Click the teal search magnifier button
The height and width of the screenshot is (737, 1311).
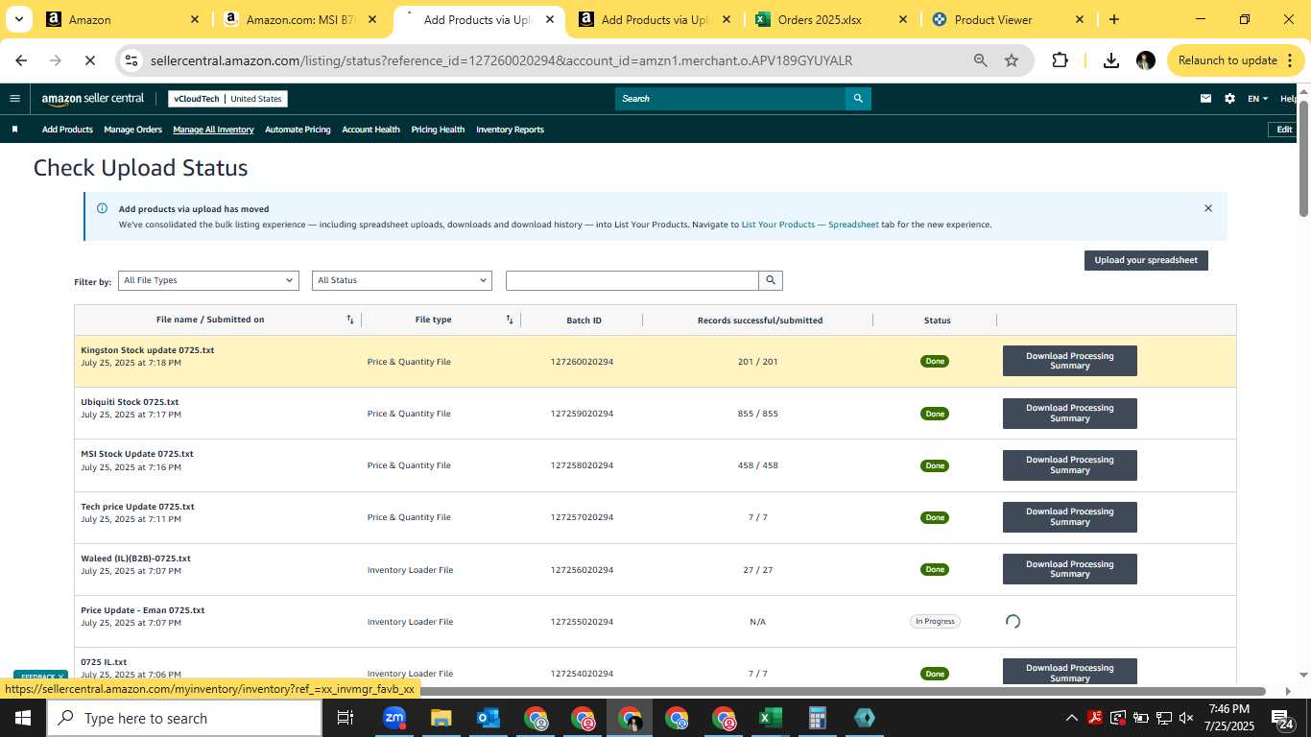tap(858, 98)
